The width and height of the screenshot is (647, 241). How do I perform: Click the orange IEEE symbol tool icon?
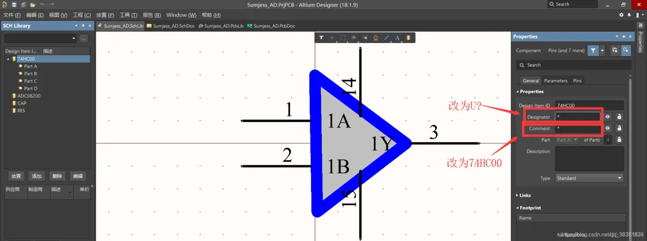pos(375,38)
